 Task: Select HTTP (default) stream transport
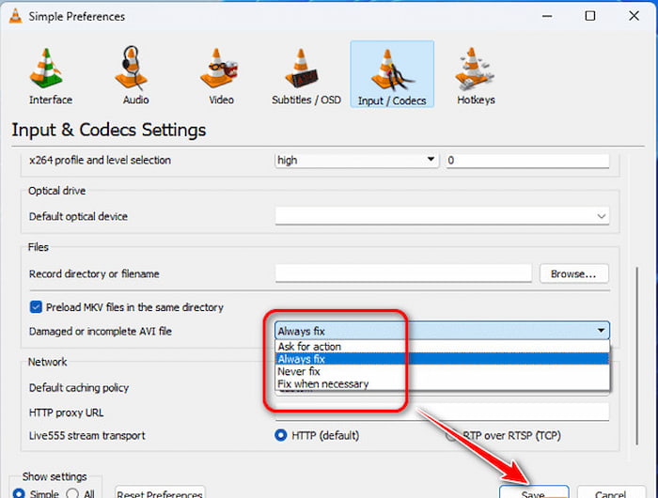pyautogui.click(x=280, y=435)
